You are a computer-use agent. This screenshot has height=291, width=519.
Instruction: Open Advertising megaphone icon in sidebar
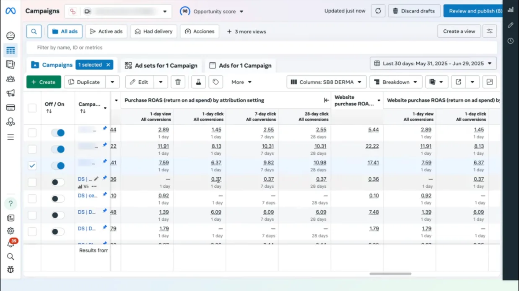click(10, 93)
